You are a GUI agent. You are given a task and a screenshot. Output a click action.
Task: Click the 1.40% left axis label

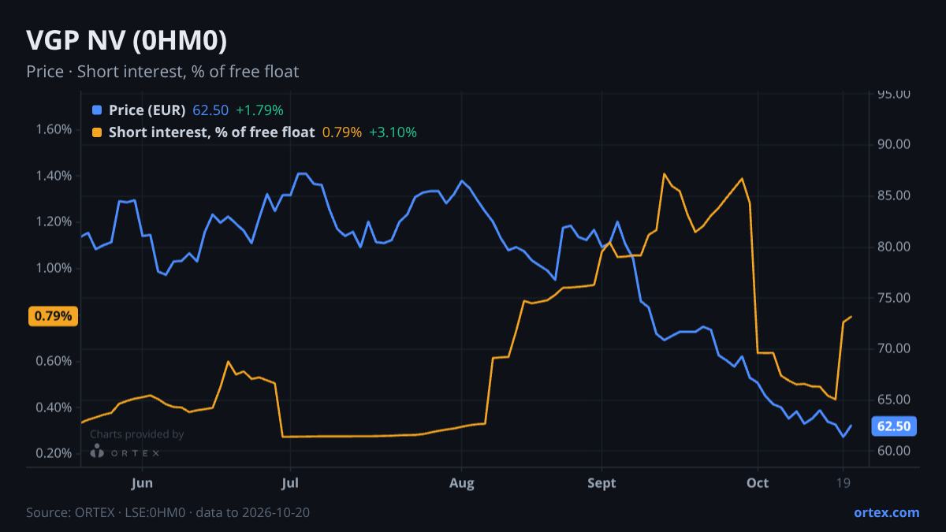click(x=54, y=176)
